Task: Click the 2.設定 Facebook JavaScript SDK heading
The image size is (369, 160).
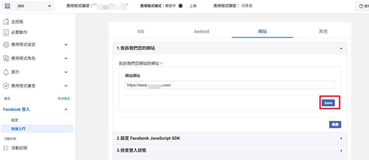Action: tap(148, 138)
